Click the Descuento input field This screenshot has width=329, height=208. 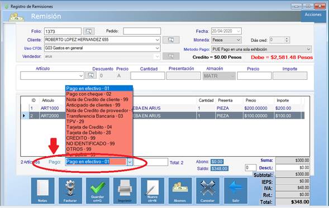click(x=107, y=76)
